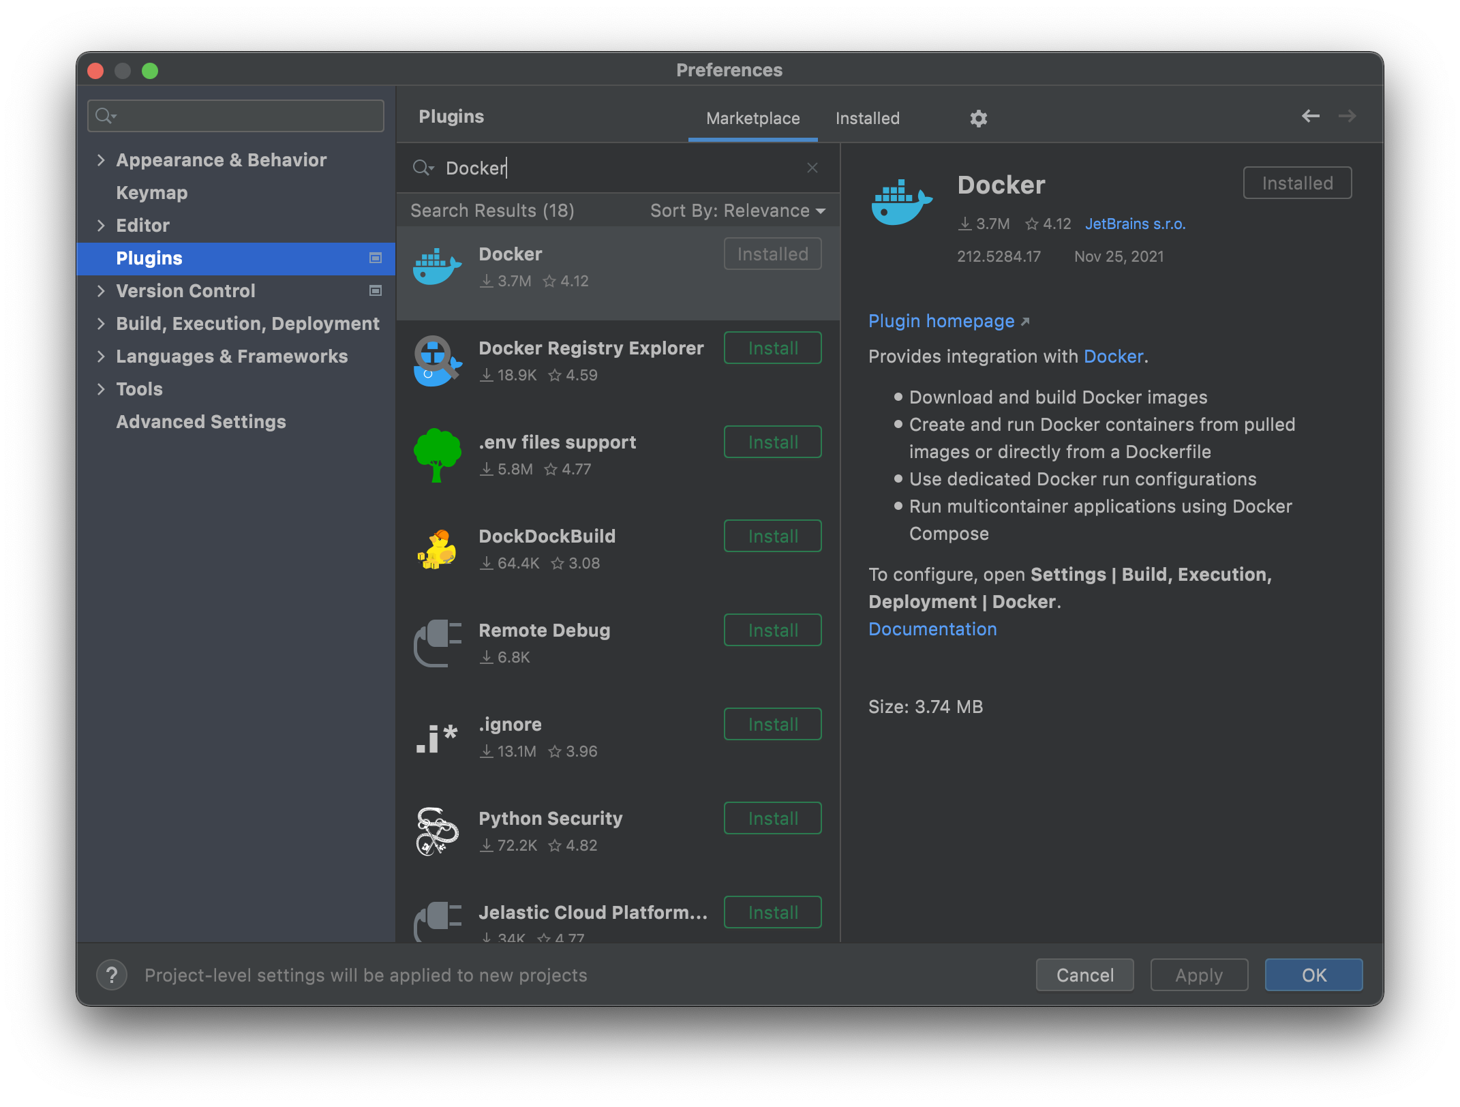1460x1107 pixels.
Task: Install the Remote Debug plugin
Action: pos(772,630)
